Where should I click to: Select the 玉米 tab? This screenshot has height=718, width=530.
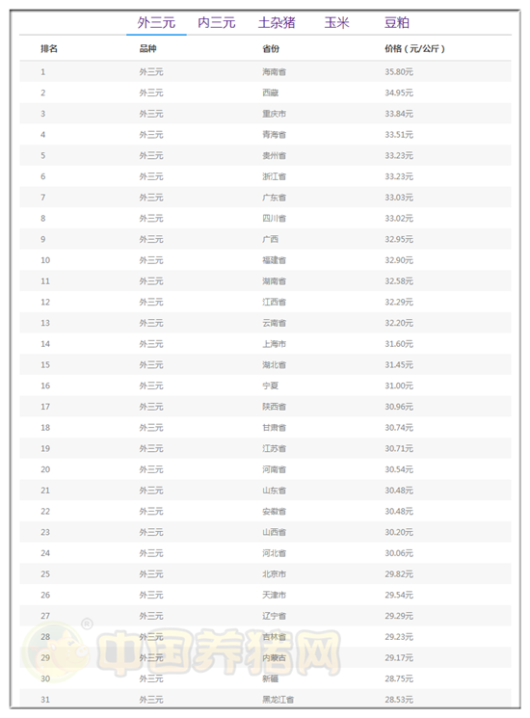pyautogui.click(x=336, y=22)
